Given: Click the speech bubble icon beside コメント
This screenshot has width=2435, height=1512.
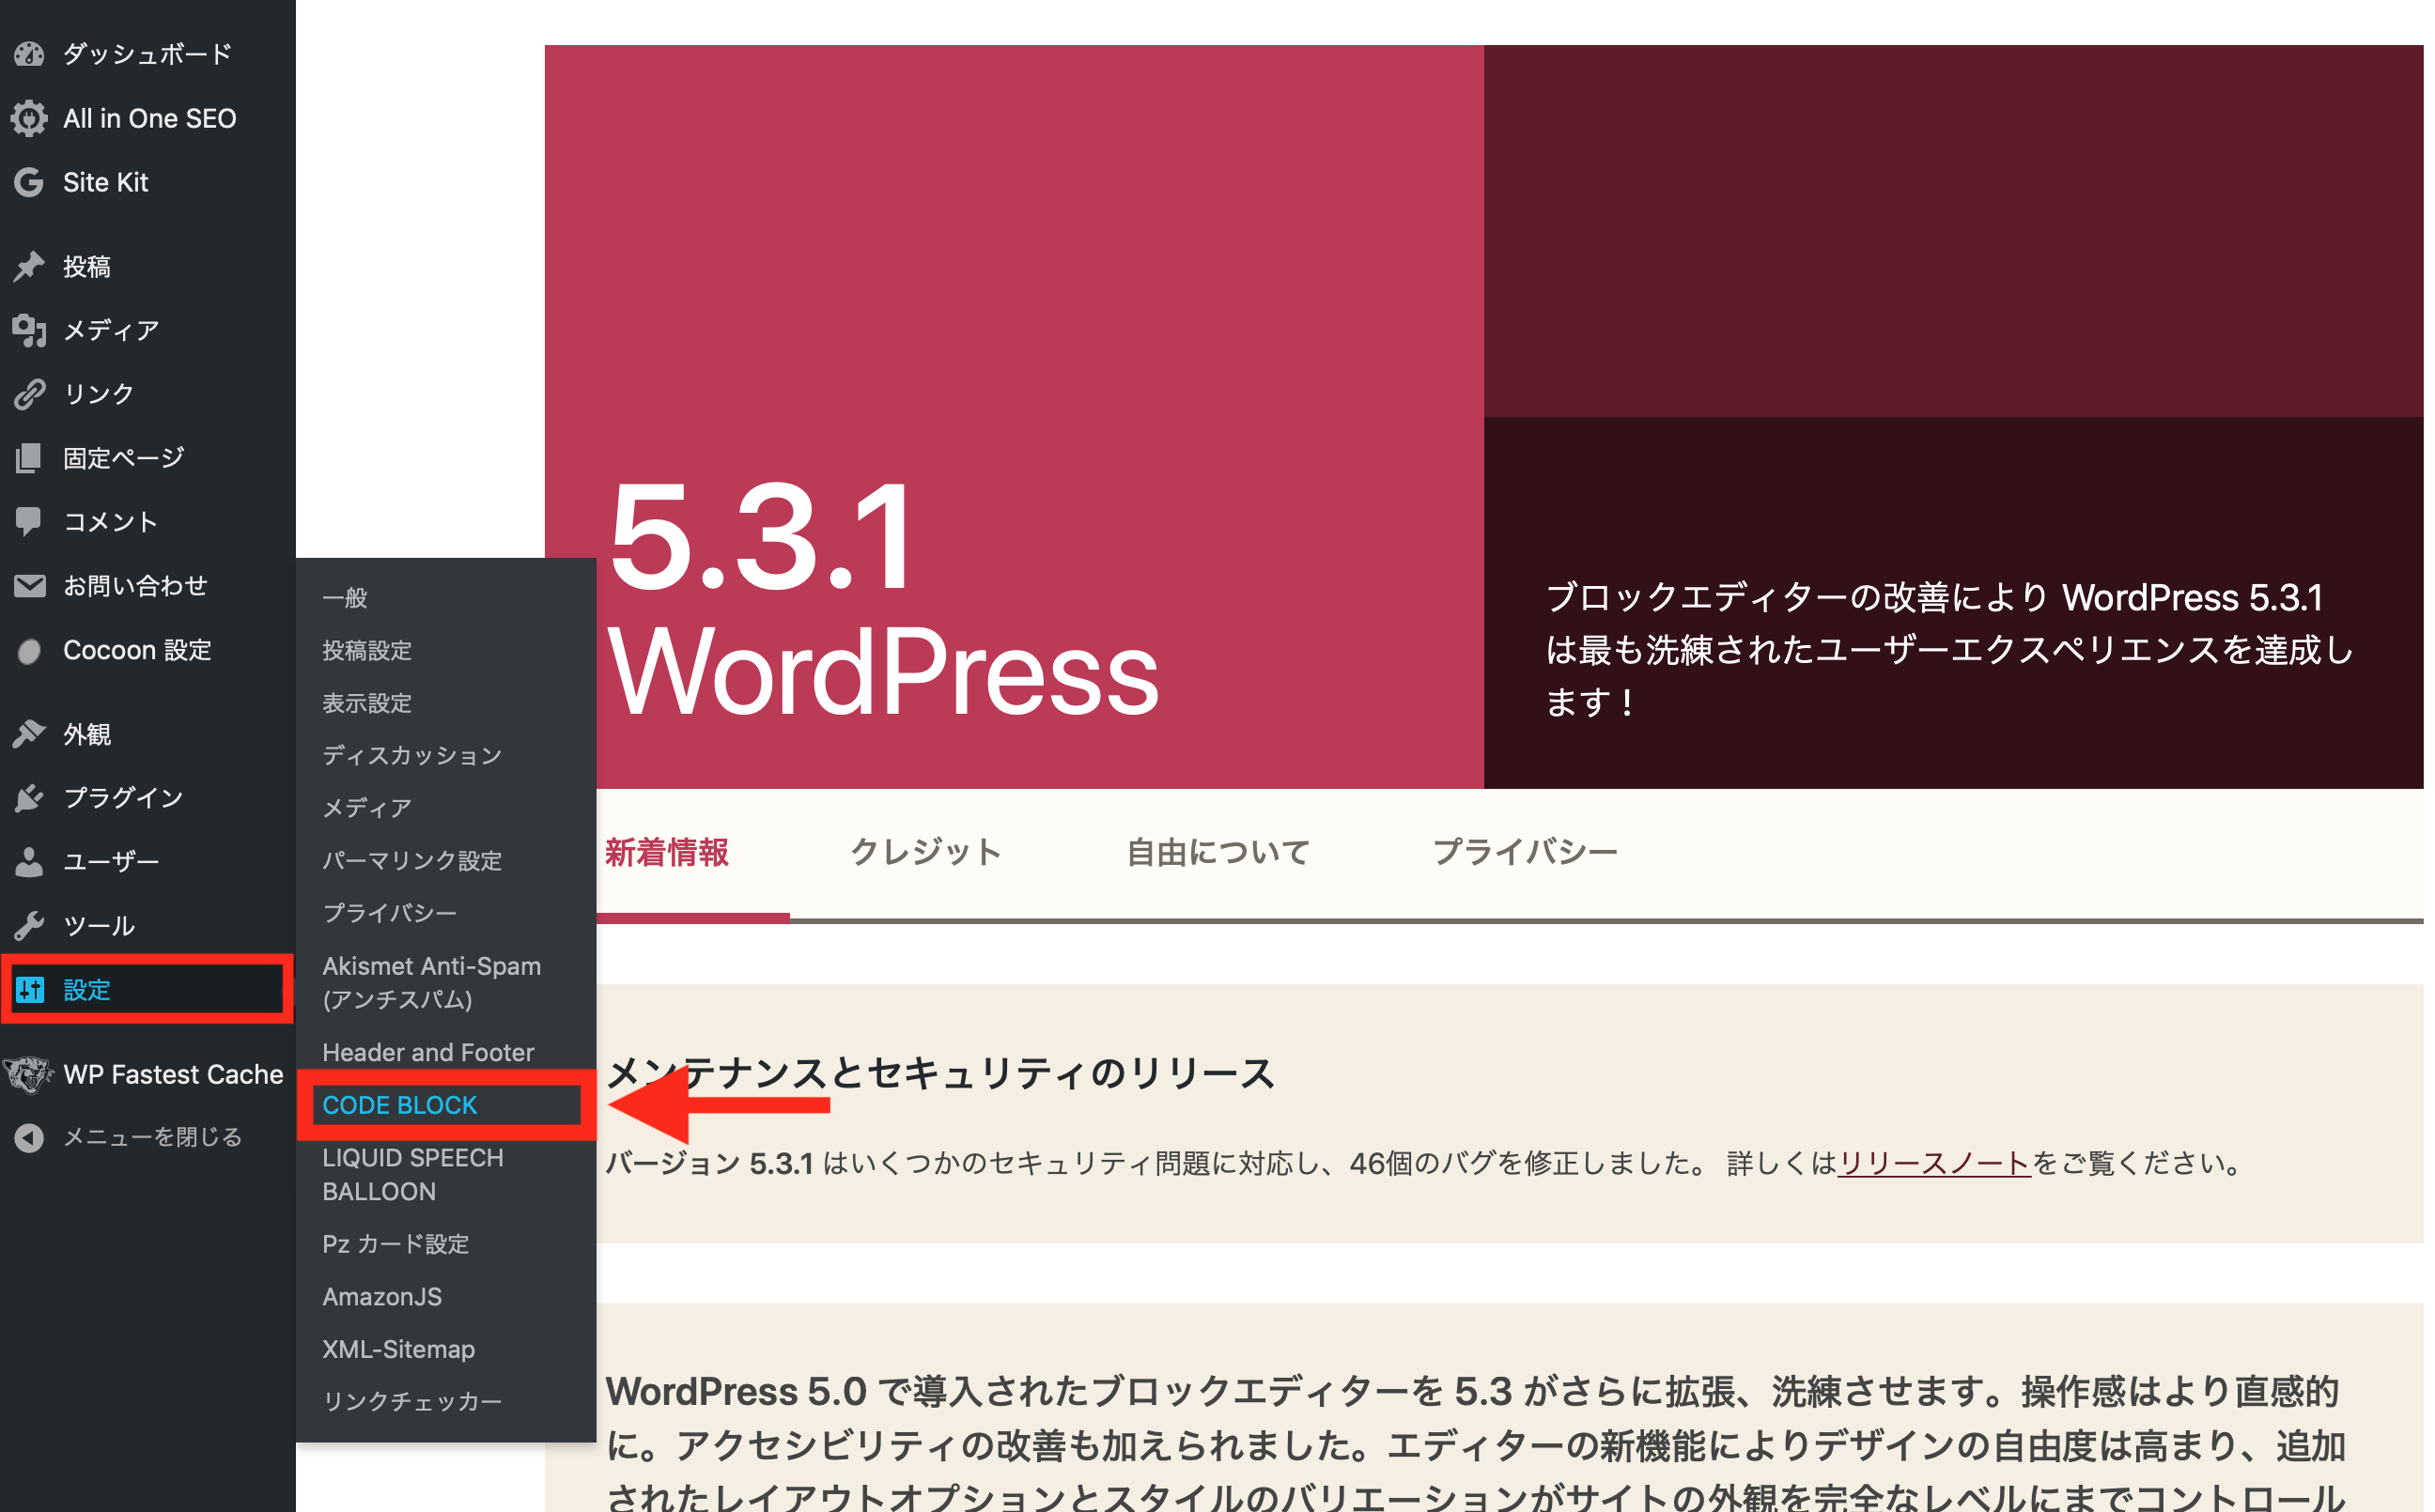Looking at the screenshot, I should coord(29,521).
